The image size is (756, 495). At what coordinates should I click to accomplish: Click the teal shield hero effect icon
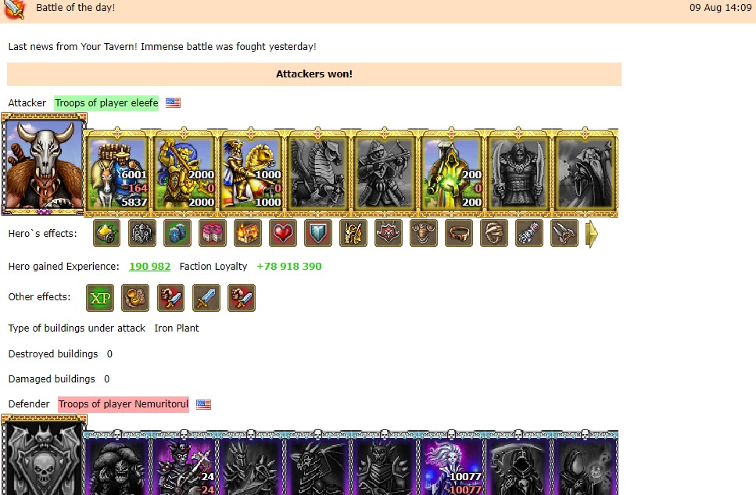click(318, 234)
